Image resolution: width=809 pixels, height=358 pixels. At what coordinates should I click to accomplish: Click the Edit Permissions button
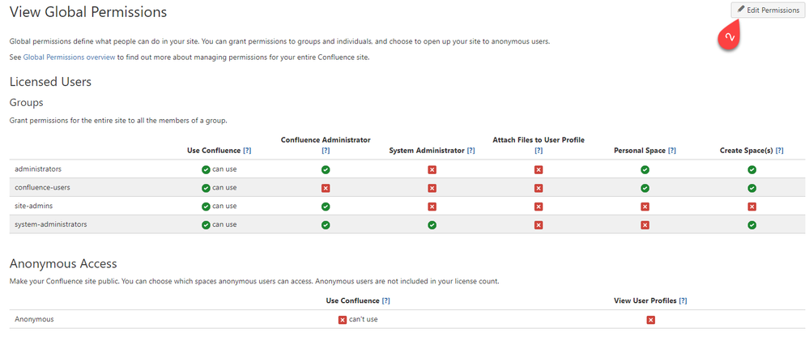click(768, 11)
